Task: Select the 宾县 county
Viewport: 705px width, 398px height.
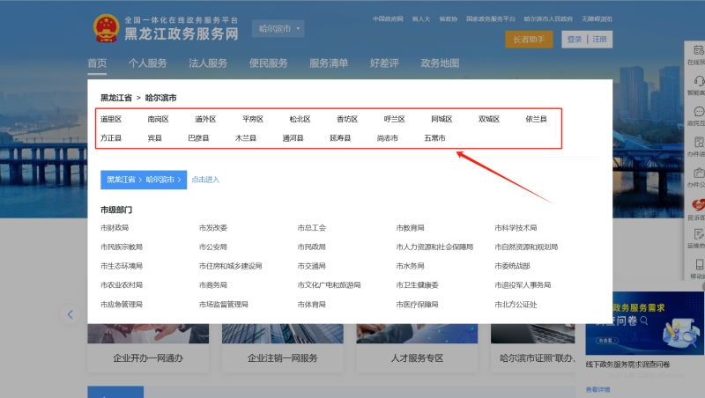Action: [155, 138]
